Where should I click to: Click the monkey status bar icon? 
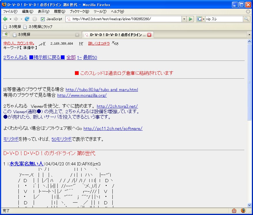tap(234, 211)
